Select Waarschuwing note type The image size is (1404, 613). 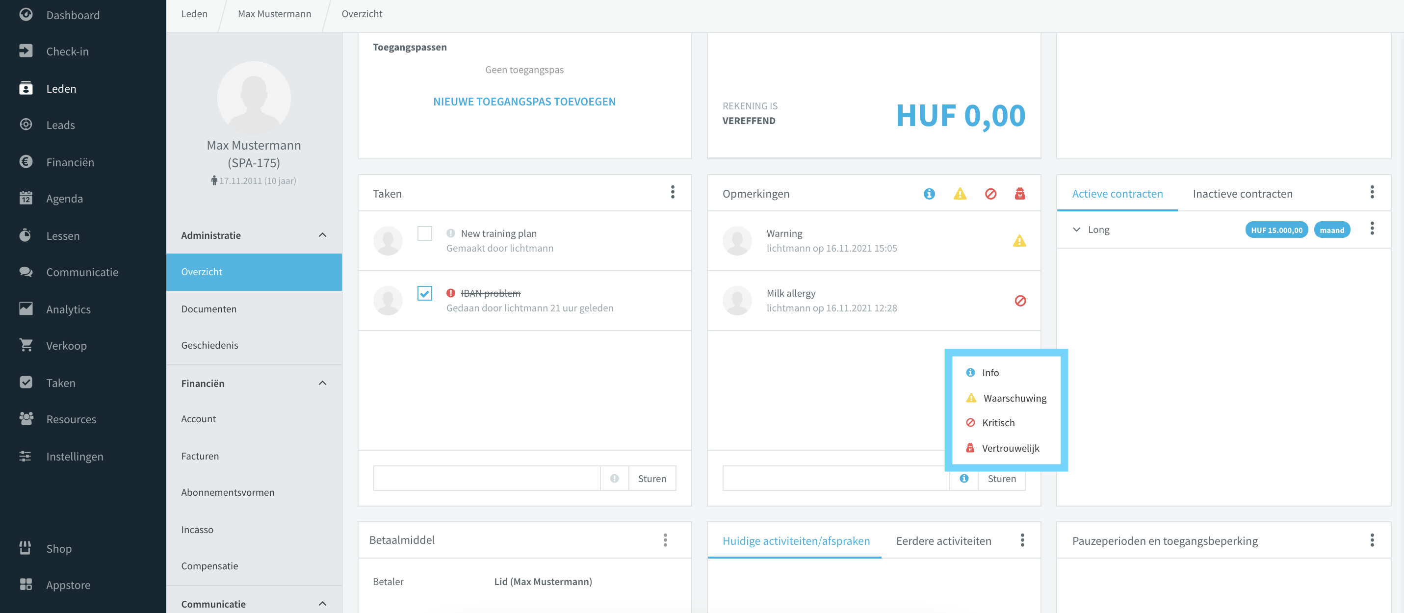pyautogui.click(x=1006, y=398)
